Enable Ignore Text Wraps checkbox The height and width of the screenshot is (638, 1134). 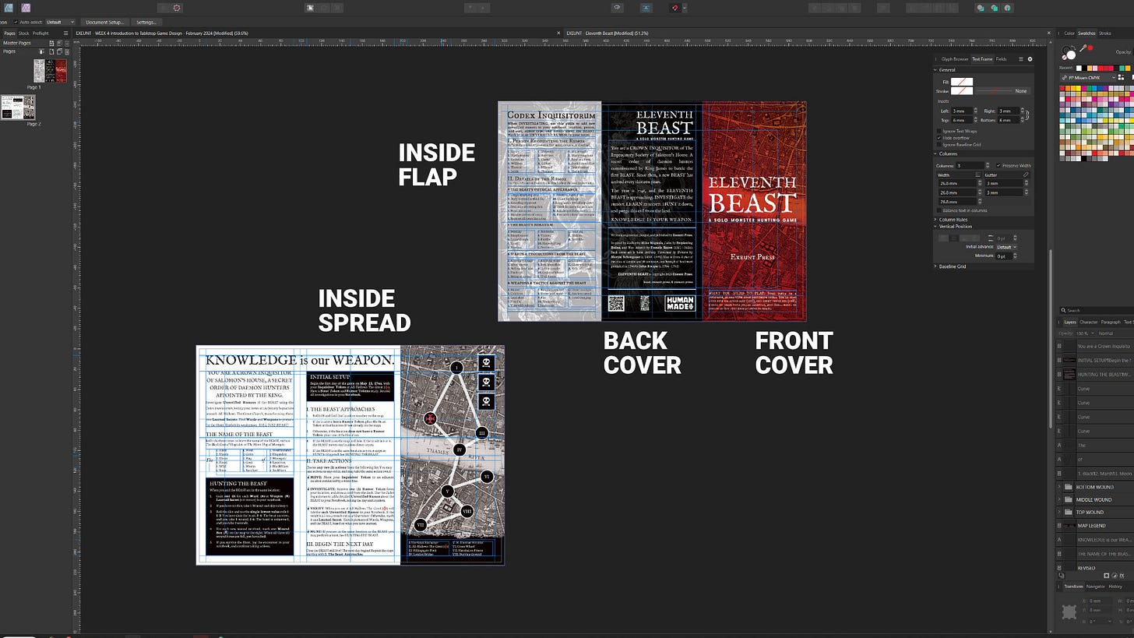(x=940, y=131)
